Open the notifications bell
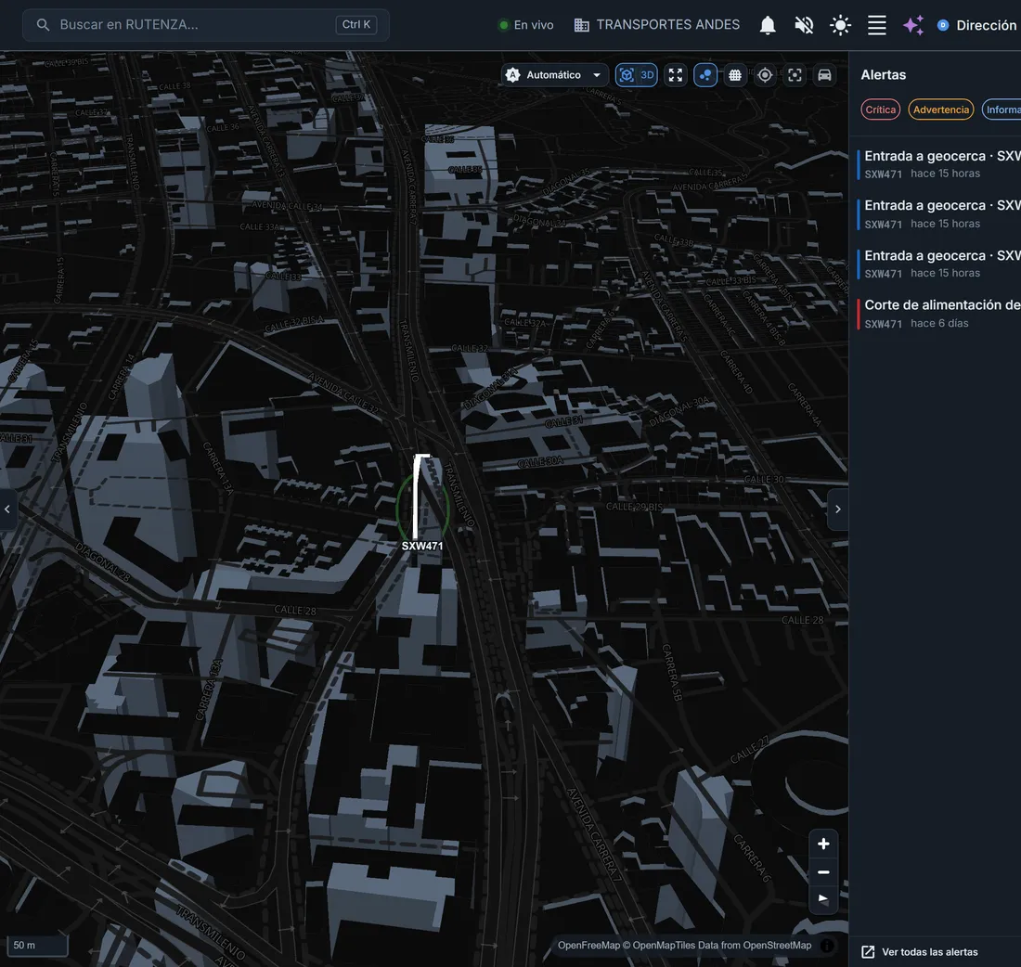 click(768, 25)
